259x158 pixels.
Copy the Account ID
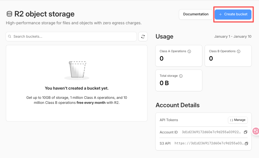246,132
